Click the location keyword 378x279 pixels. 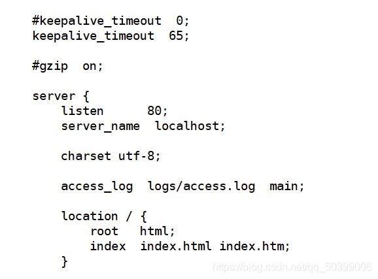[x=90, y=216]
